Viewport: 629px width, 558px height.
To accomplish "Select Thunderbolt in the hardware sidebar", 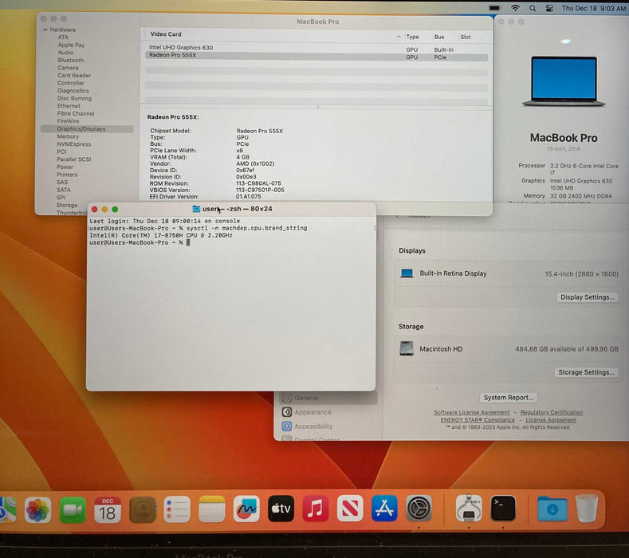I will [72, 213].
